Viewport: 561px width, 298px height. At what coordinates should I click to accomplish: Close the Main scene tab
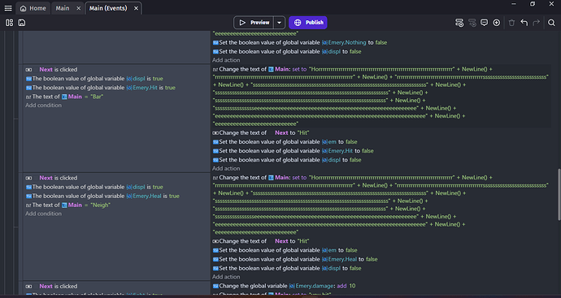[78, 8]
